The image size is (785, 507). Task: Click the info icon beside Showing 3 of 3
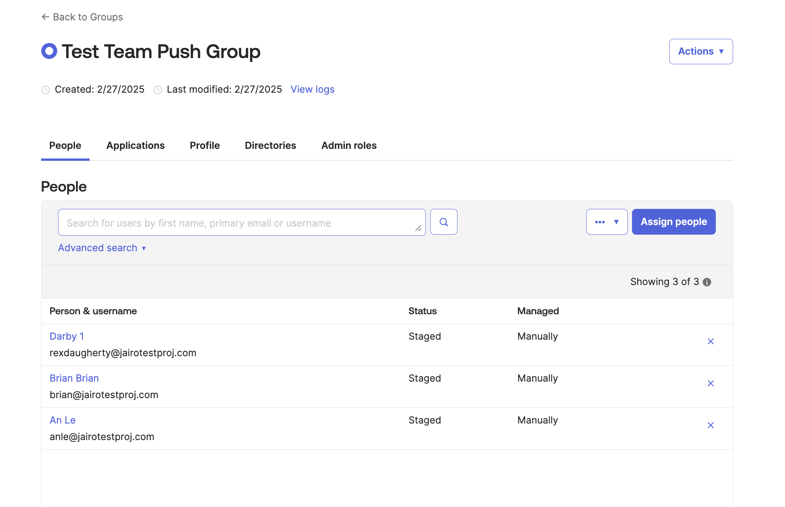[x=707, y=282]
